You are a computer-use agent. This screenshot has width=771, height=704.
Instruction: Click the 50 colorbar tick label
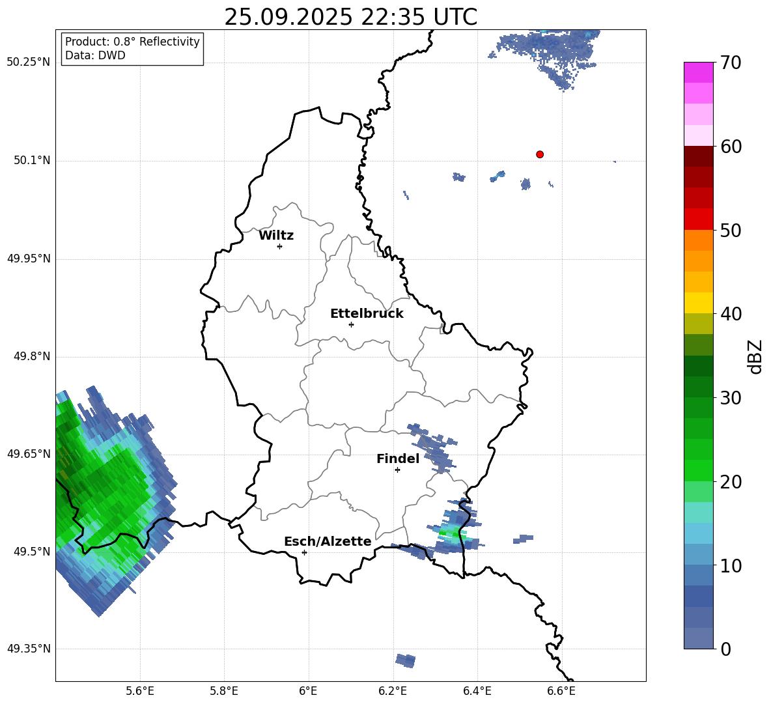tap(730, 231)
